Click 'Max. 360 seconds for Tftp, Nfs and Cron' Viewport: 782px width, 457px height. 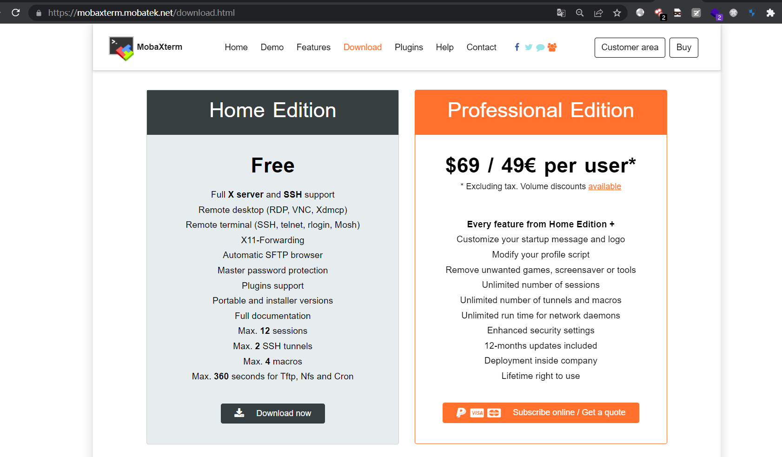tap(273, 377)
